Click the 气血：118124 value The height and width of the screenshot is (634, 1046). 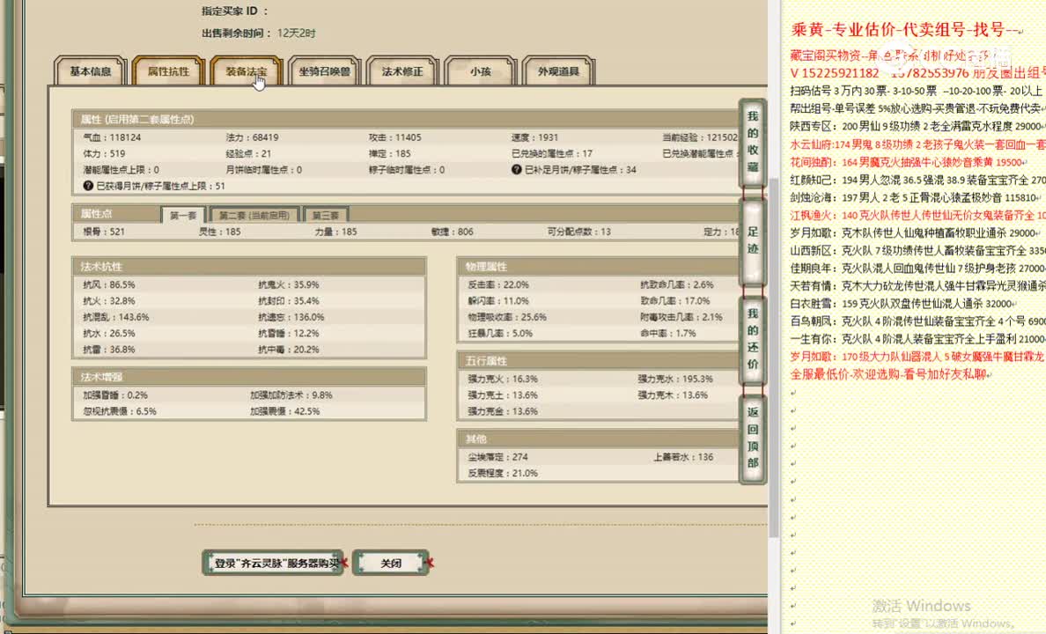tap(112, 136)
